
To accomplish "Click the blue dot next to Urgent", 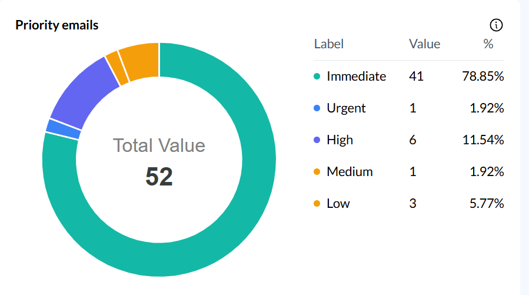I will 317,108.
